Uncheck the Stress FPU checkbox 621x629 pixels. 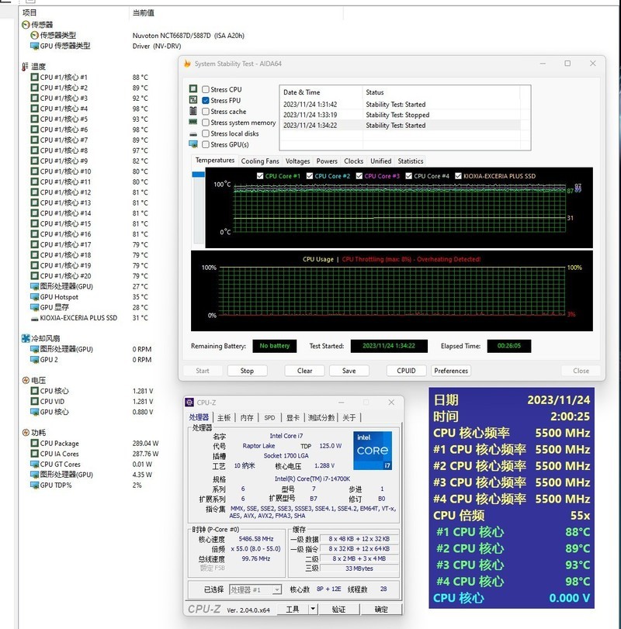(206, 100)
